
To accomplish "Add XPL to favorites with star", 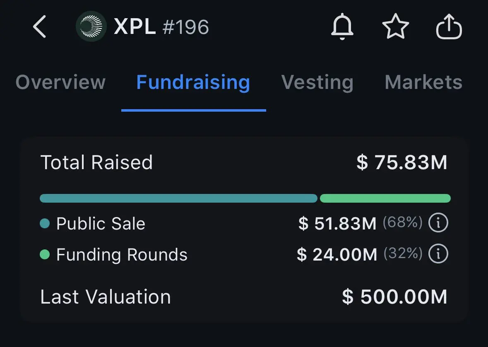I will [395, 27].
